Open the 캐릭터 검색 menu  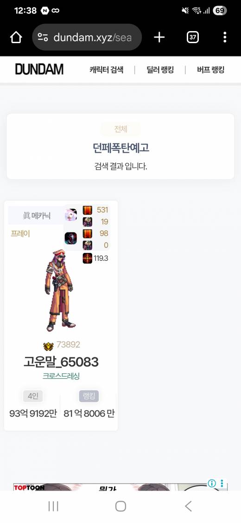[106, 70]
